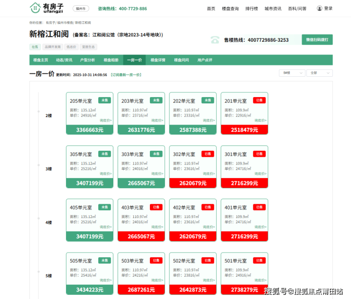The height and width of the screenshot is (299, 351).
Task: Click the green telephone icon beside 售楼热线
Action: (215, 40)
